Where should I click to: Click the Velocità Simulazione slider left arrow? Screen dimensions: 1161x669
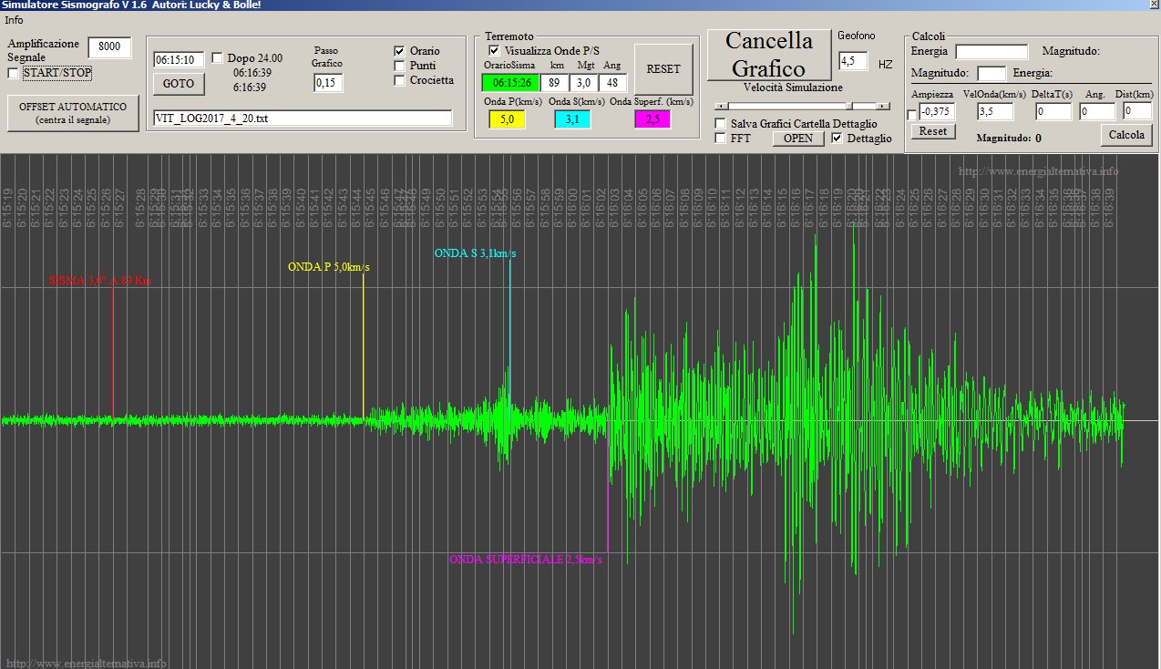(x=722, y=106)
